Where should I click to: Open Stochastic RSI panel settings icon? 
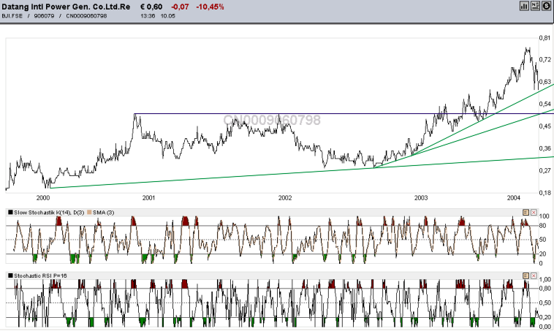click(525, 275)
